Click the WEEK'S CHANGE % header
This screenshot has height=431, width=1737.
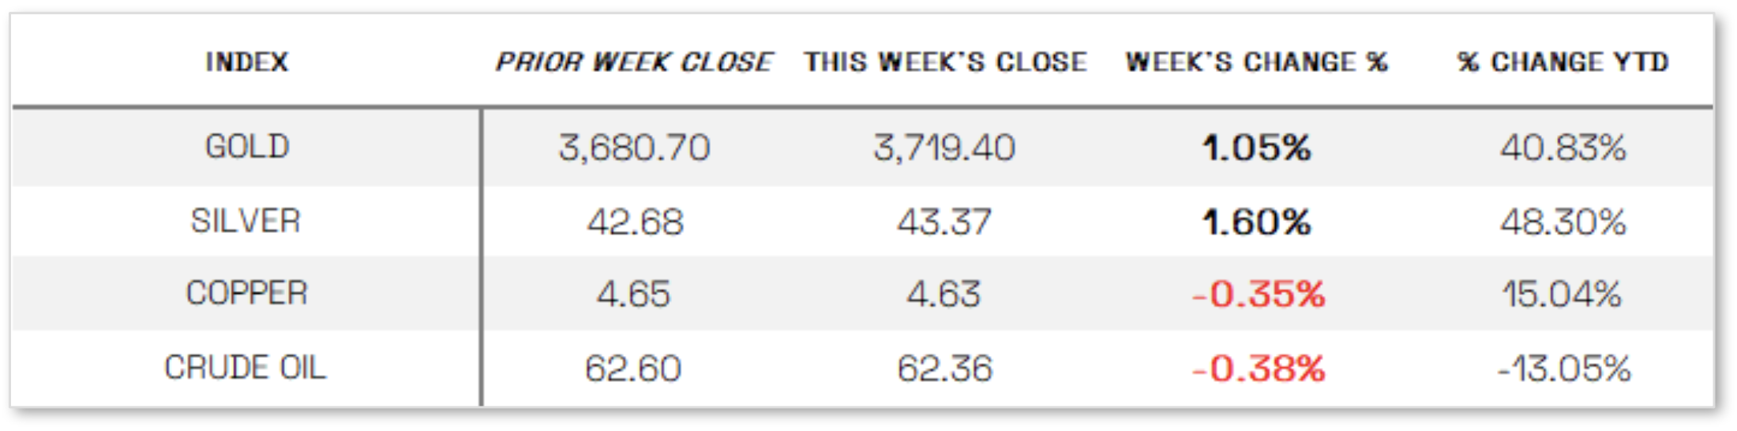coord(1256,62)
